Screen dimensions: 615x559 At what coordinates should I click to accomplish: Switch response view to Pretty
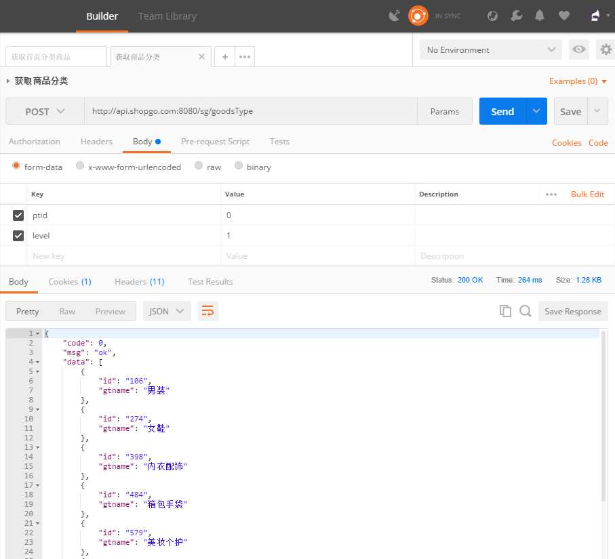27,311
